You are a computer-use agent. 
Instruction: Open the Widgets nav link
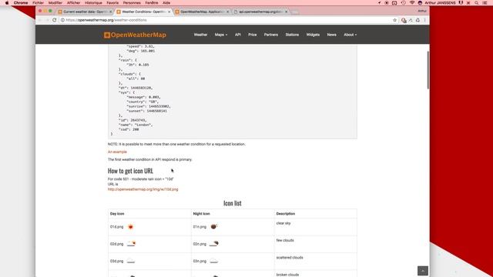point(313,35)
